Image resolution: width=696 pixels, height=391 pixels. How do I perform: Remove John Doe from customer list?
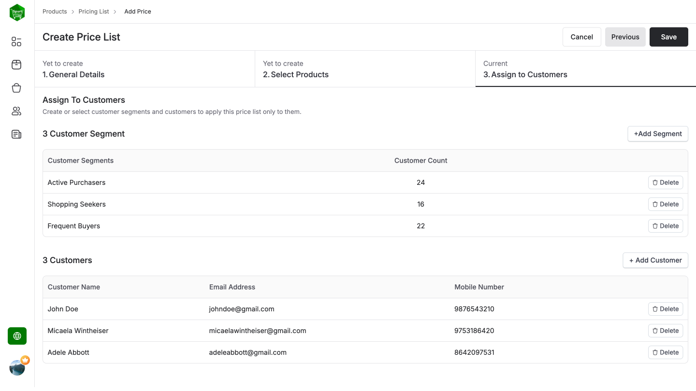click(666, 308)
